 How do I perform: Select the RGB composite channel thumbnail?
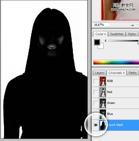103,81
